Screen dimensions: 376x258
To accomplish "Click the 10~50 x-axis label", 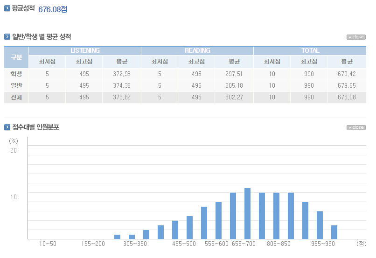I will click(48, 244).
